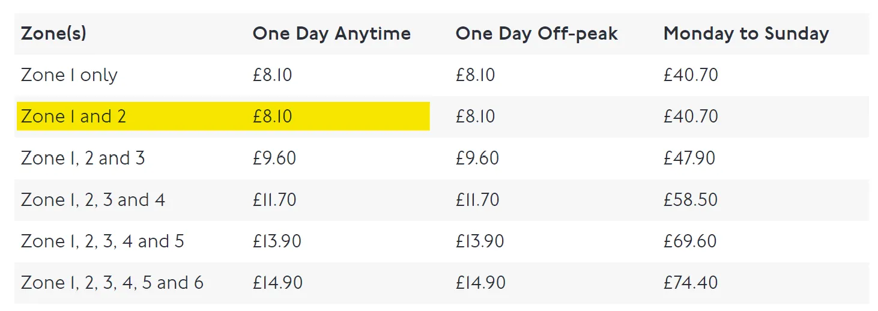Click the Zone 1, 2, 3 and 4 label
Image resolution: width=878 pixels, height=311 pixels.
[x=93, y=199]
